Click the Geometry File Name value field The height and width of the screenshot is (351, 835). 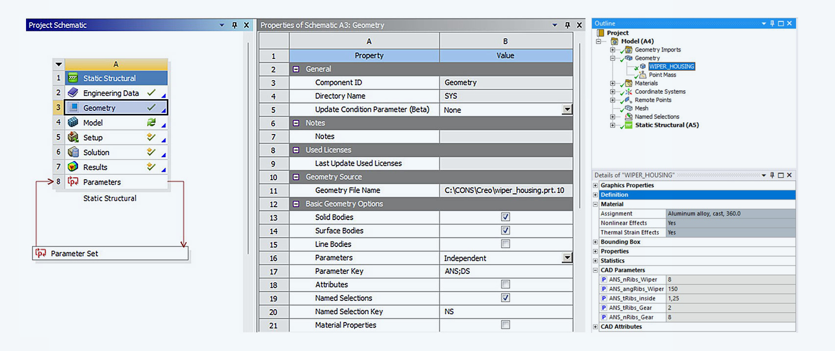tap(506, 190)
